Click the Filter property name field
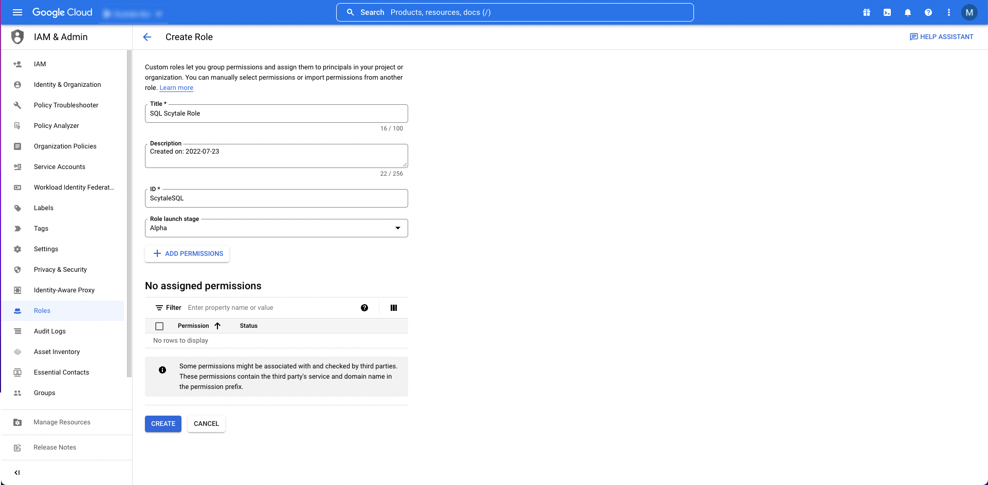Screen dimensions: 988x485 (270, 308)
